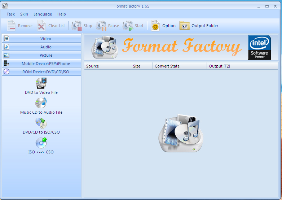The height and width of the screenshot is (200, 282).
Task: Open the Option gear icon
Action: (x=155, y=26)
